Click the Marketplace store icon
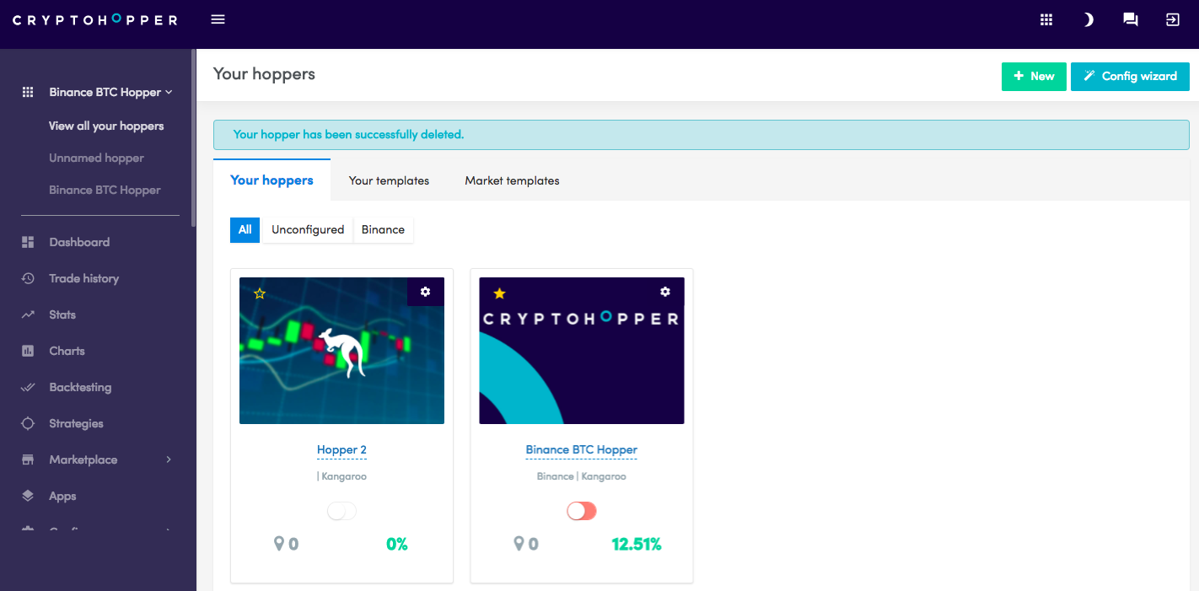Screen dimensions: 1199x591 [28, 459]
